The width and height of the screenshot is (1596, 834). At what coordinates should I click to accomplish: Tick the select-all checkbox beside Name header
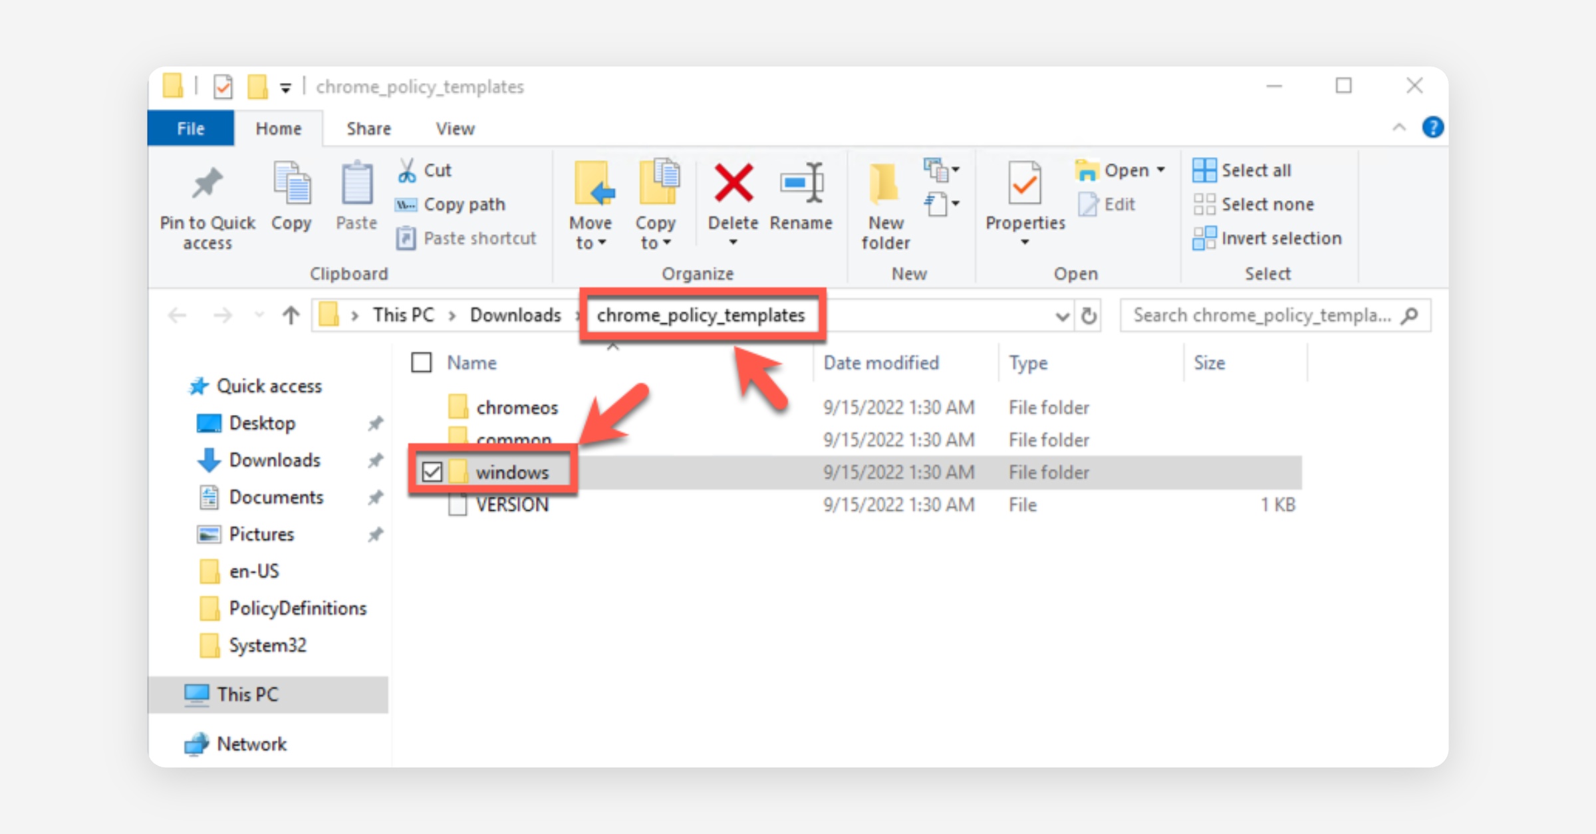coord(422,362)
